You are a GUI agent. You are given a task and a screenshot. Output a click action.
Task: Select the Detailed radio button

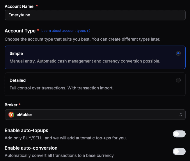(178, 80)
